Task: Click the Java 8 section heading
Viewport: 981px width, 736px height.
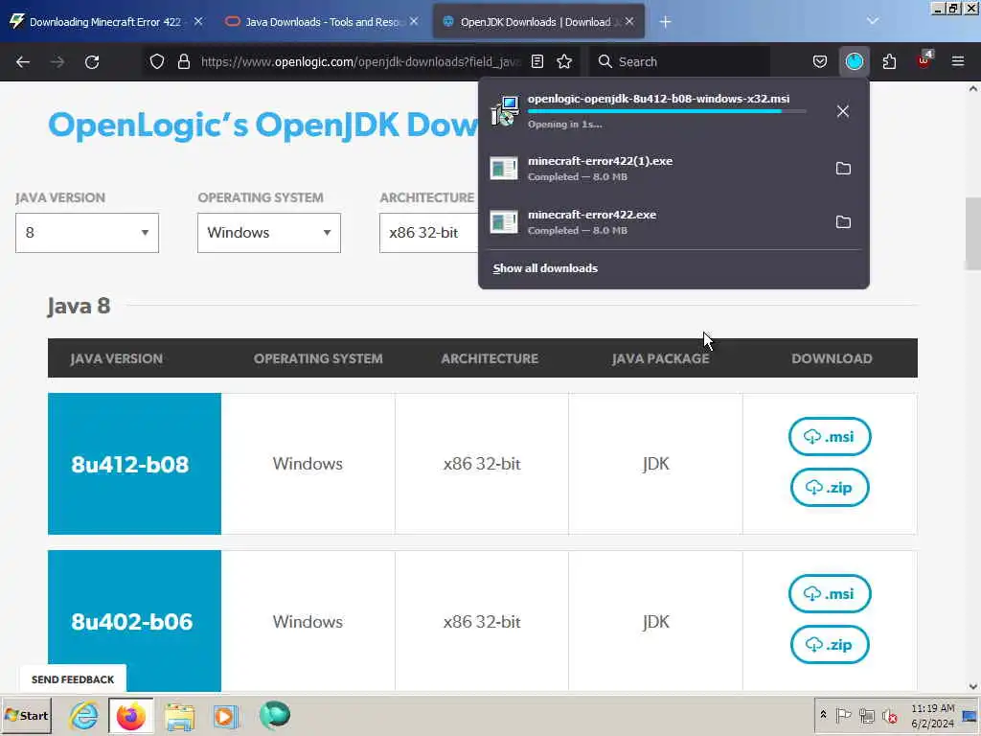Action: point(79,306)
